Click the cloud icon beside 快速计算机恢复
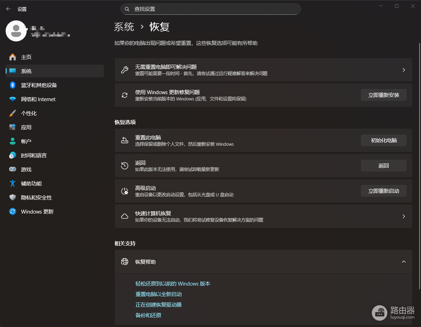Viewport: 421px width, 327px height. coord(125,216)
